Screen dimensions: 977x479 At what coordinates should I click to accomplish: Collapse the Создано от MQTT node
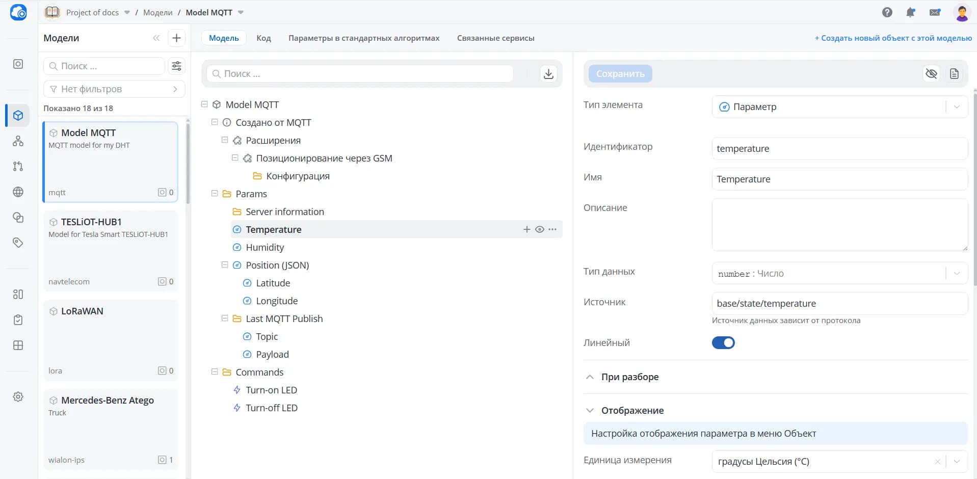pos(215,122)
